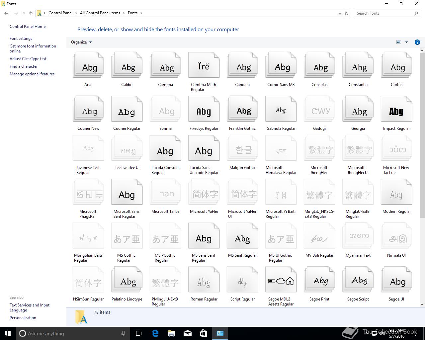Viewport: 425px width, 340px height.
Task: Open the Personalization link
Action: [x=23, y=318]
